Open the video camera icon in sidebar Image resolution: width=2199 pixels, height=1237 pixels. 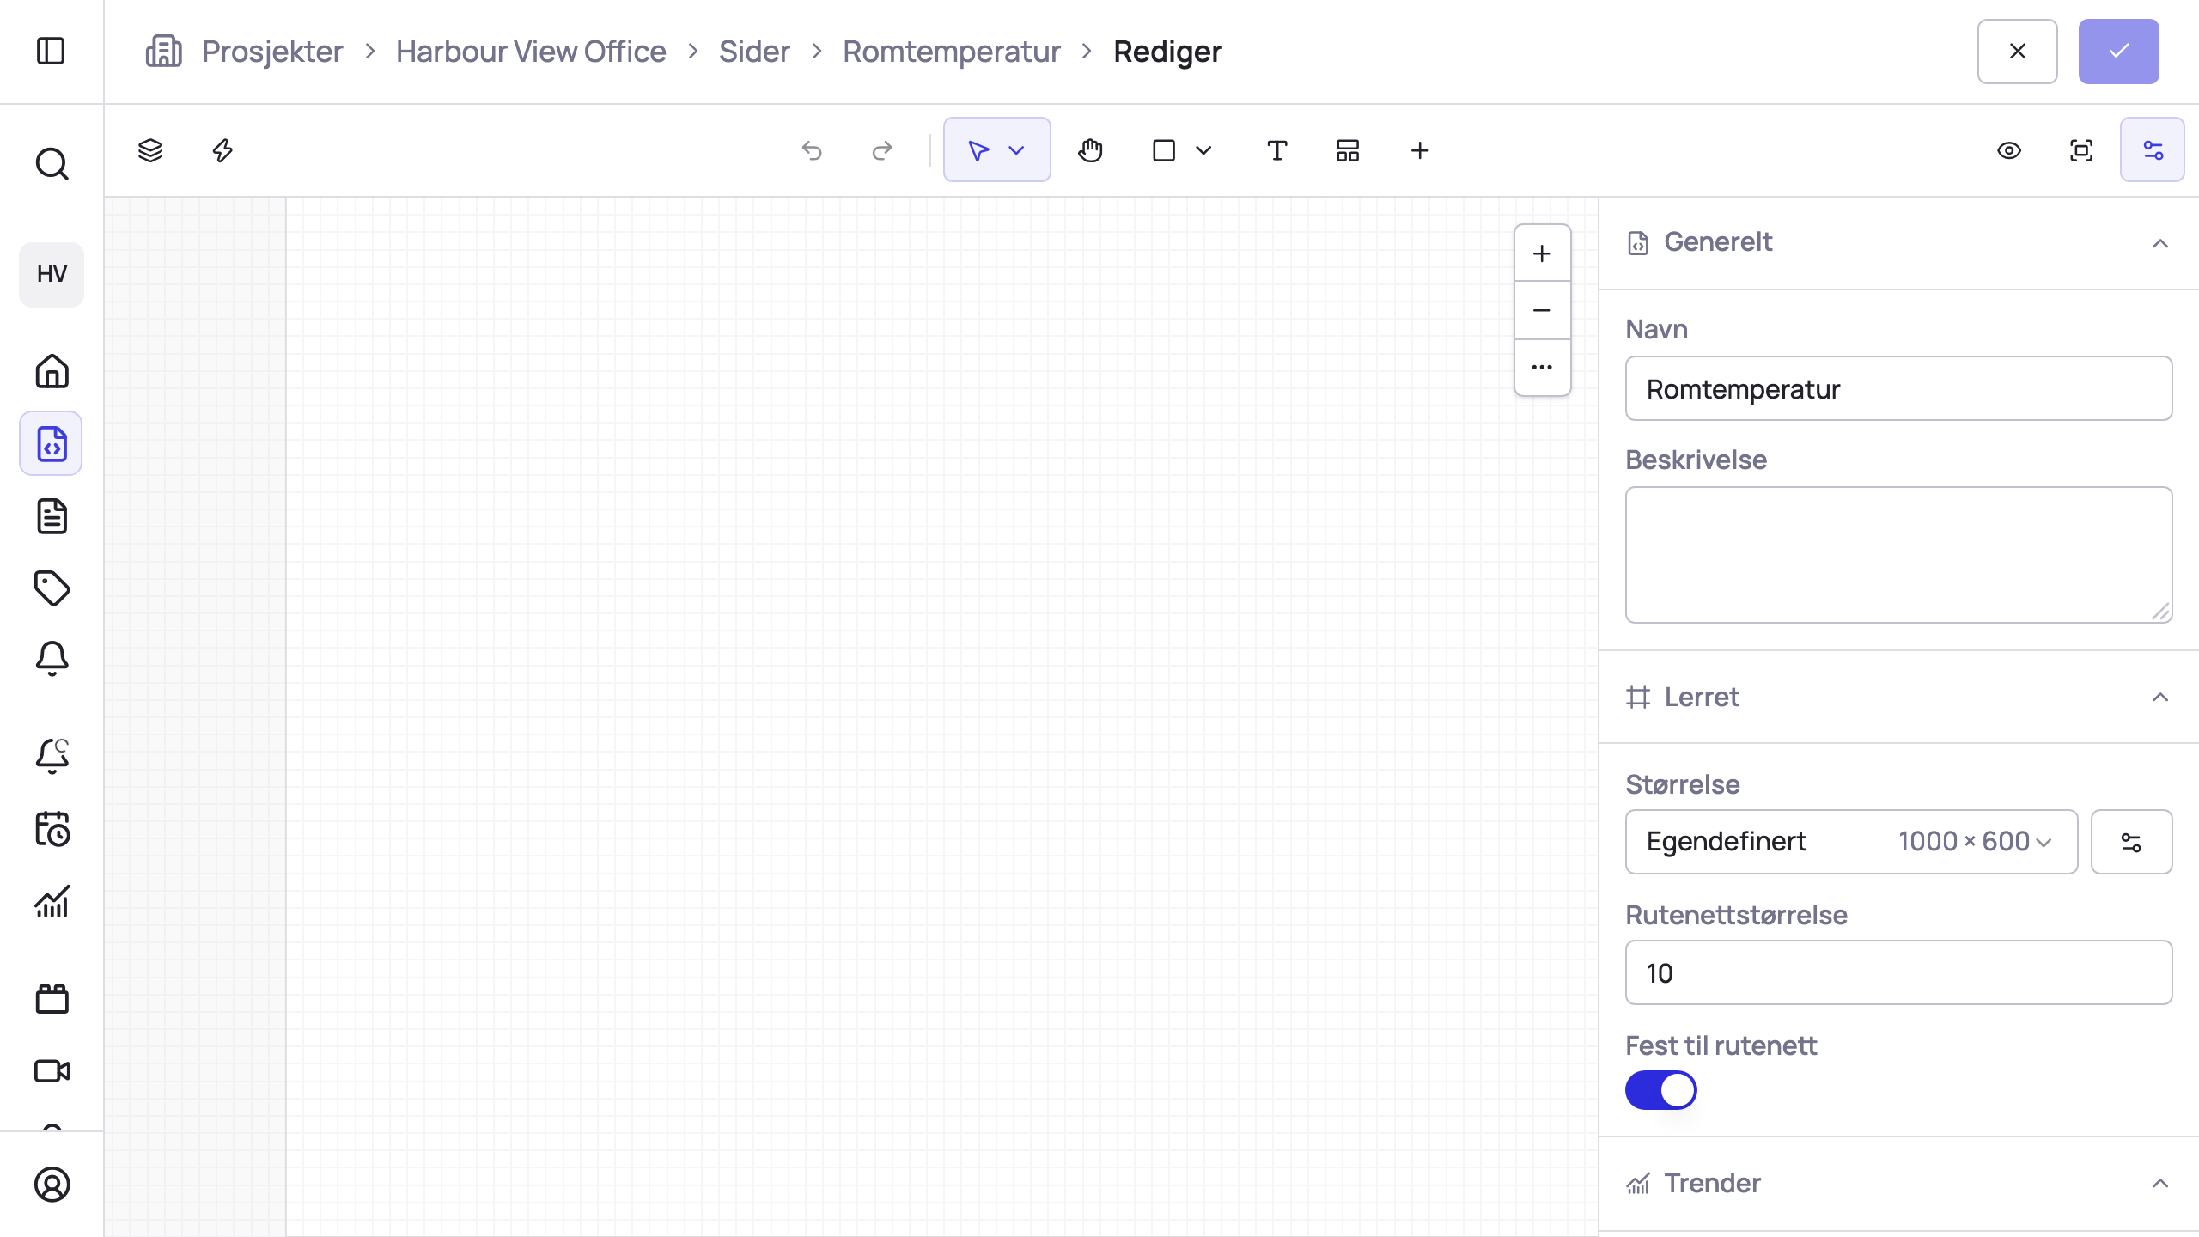[x=52, y=1071]
